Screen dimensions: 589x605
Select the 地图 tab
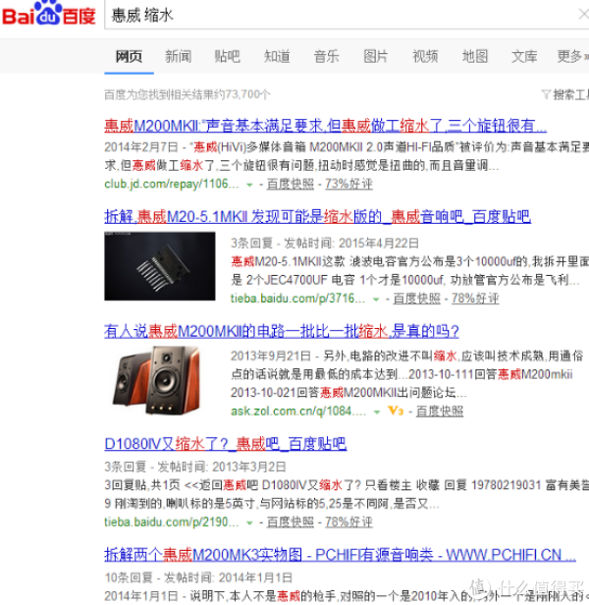(475, 57)
